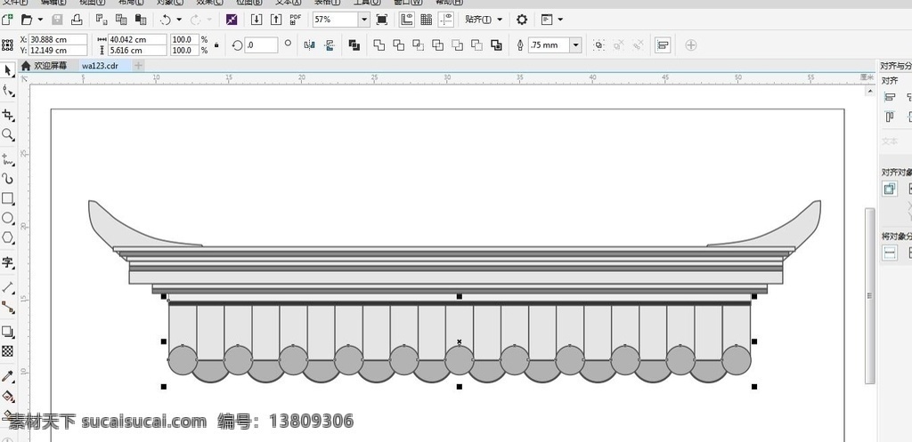Viewport: 912px width, 442px height.
Task: Select the Freehand tool
Action: [x=7, y=159]
